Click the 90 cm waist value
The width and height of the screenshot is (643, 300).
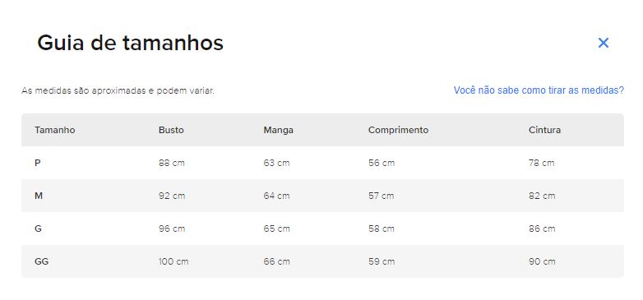point(542,261)
